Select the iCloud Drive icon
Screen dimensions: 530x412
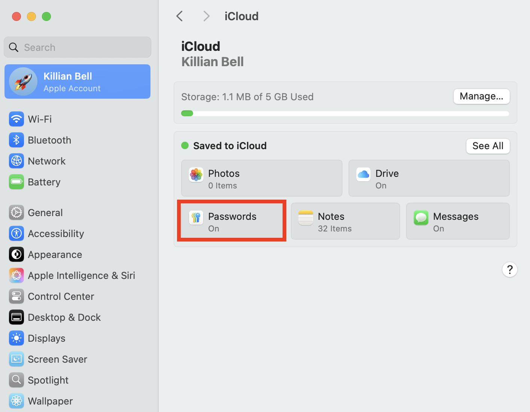[x=363, y=175]
